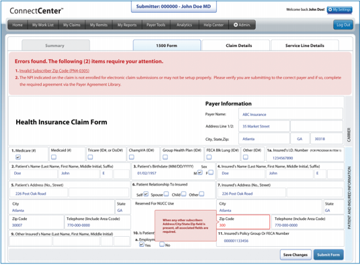Click the patient's street address field

[x=39, y=193]
